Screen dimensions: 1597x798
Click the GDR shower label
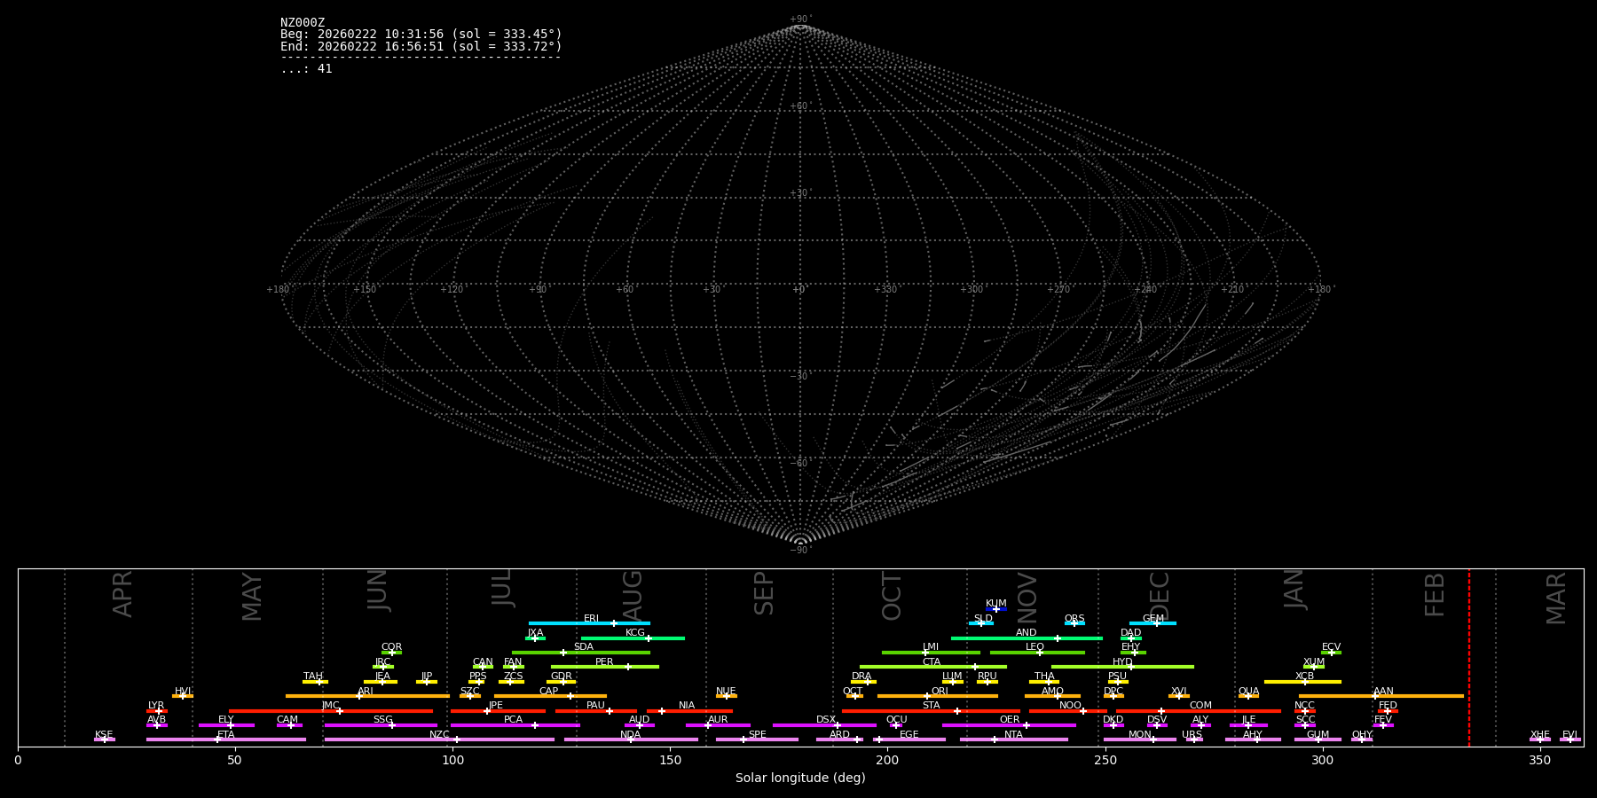click(x=562, y=677)
